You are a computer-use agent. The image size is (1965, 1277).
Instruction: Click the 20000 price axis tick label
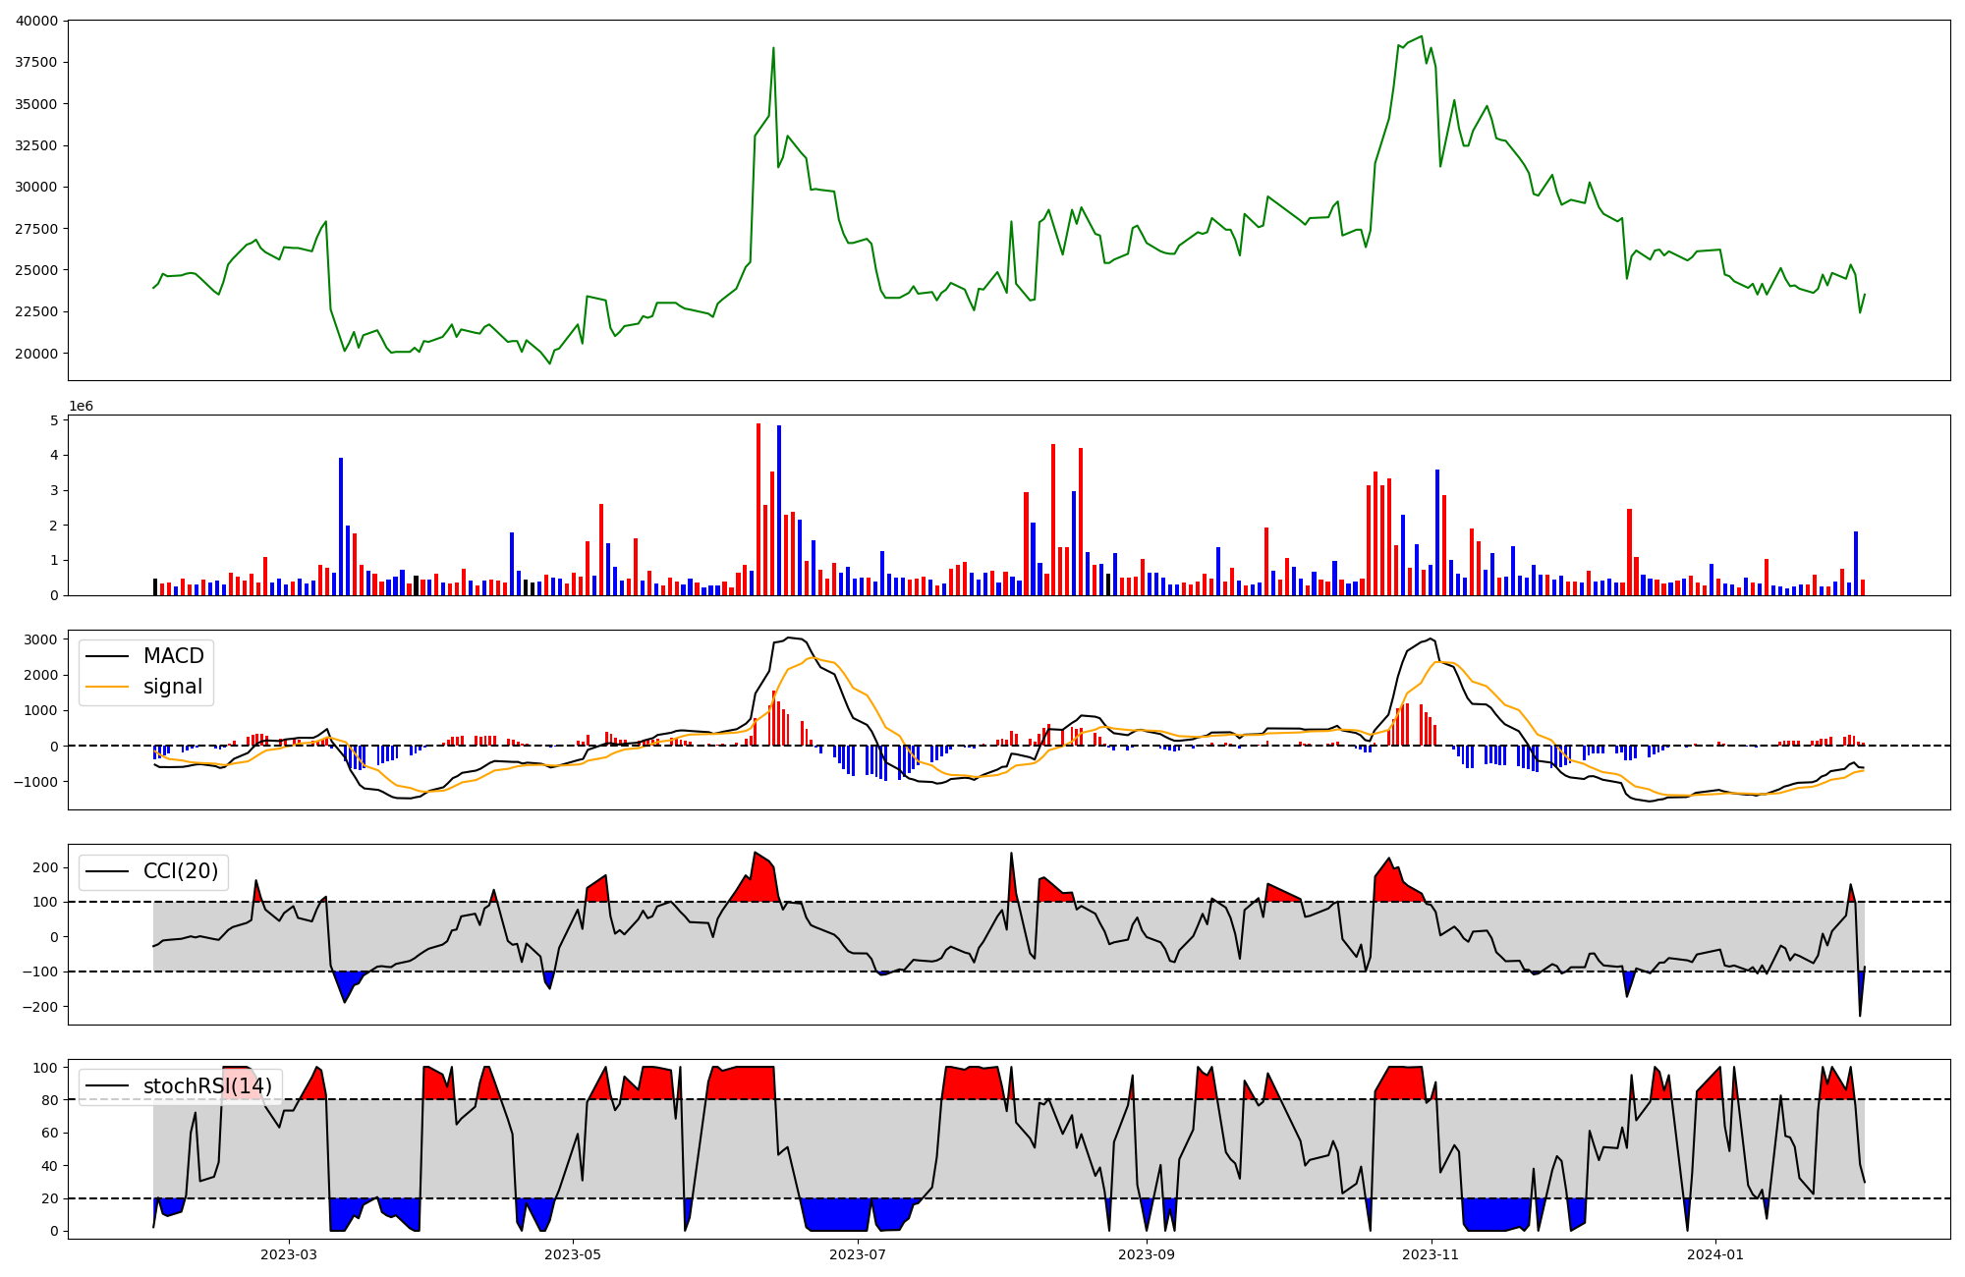tap(35, 354)
